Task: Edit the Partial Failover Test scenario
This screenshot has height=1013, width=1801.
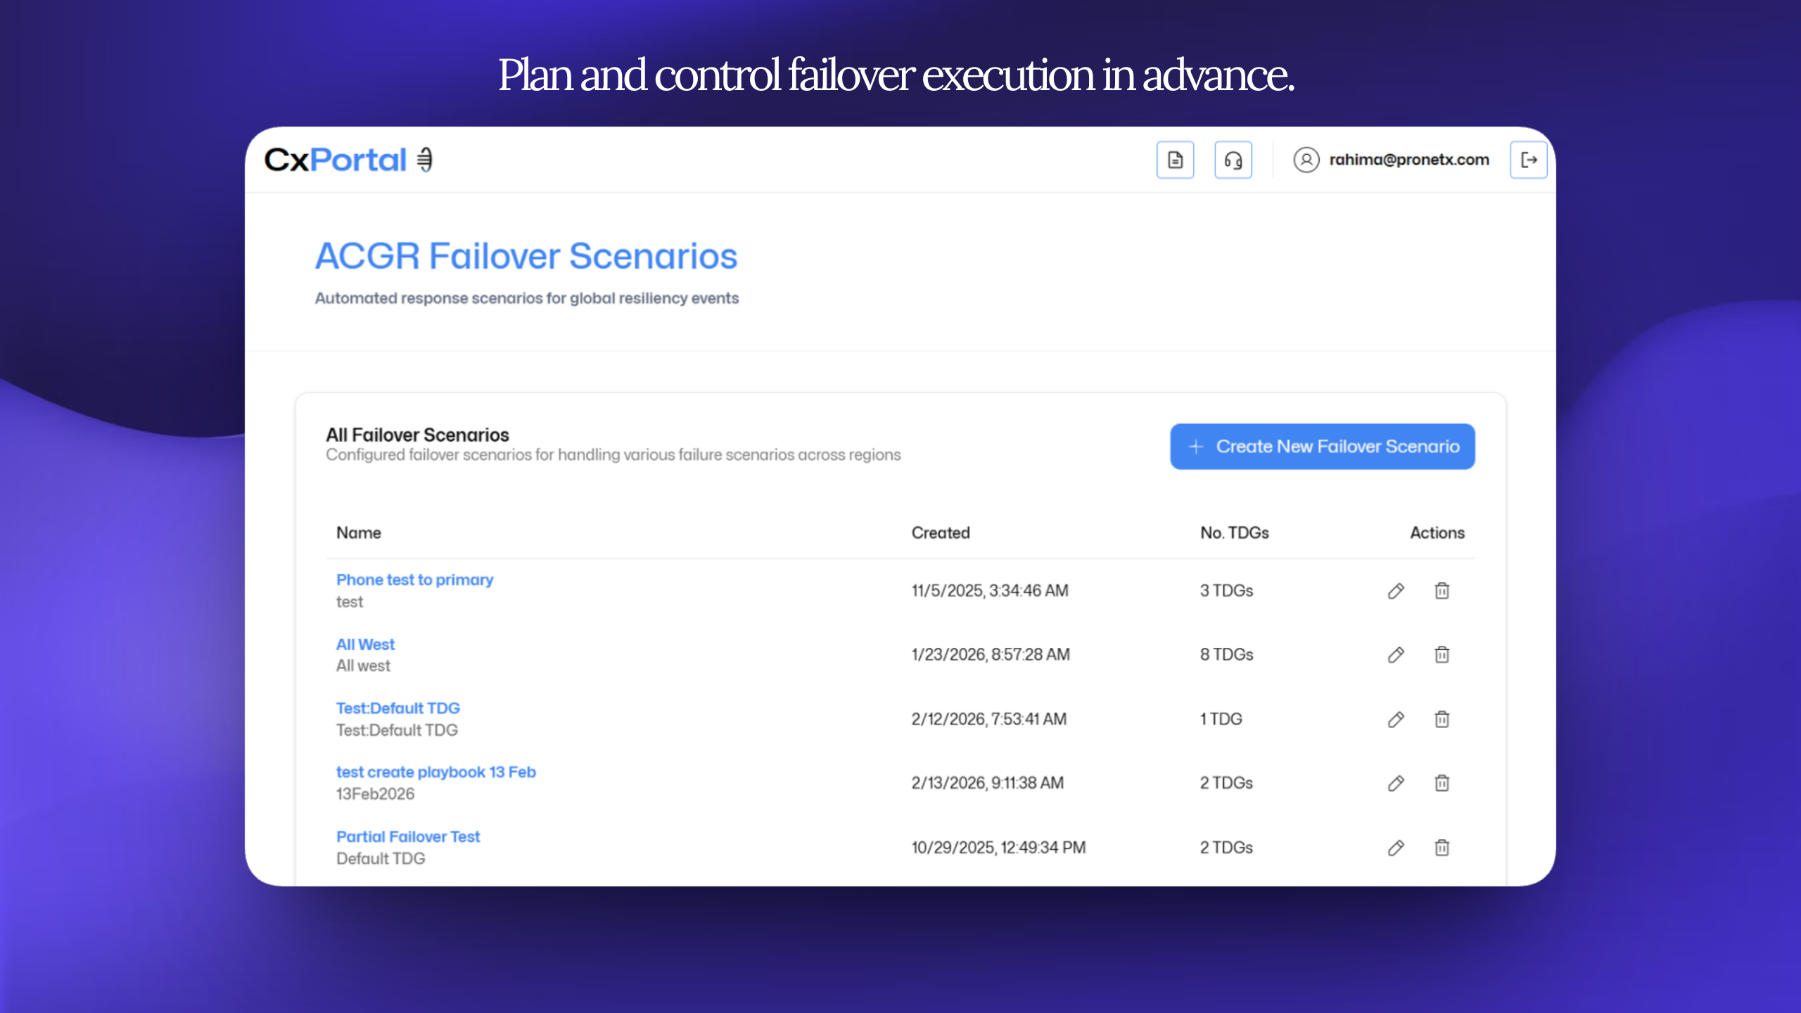Action: [1396, 848]
